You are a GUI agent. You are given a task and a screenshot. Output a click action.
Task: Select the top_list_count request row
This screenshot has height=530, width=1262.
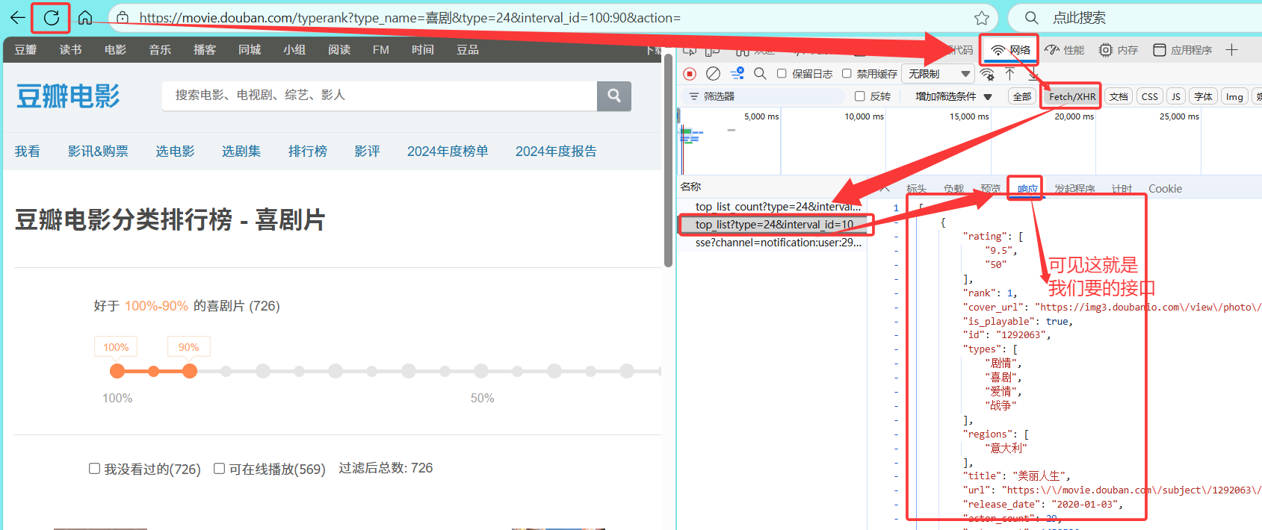click(x=773, y=207)
